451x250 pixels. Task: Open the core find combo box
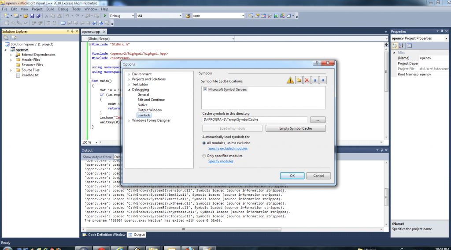point(243,16)
